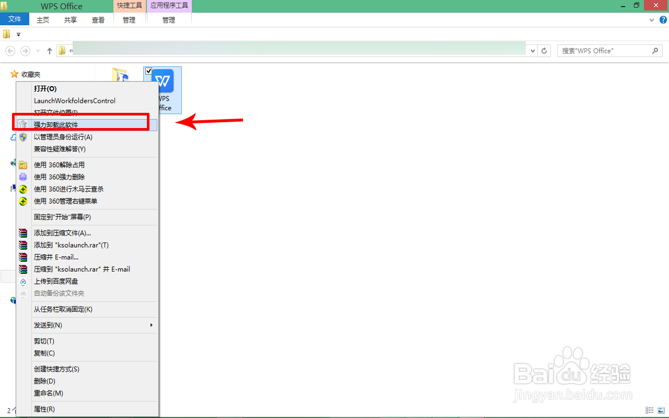Click the 360强力删除 icon
This screenshot has width=669, height=418.
click(23, 177)
